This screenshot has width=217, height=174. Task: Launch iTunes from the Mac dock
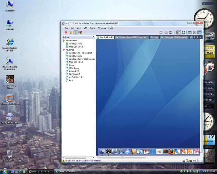(x=140, y=151)
